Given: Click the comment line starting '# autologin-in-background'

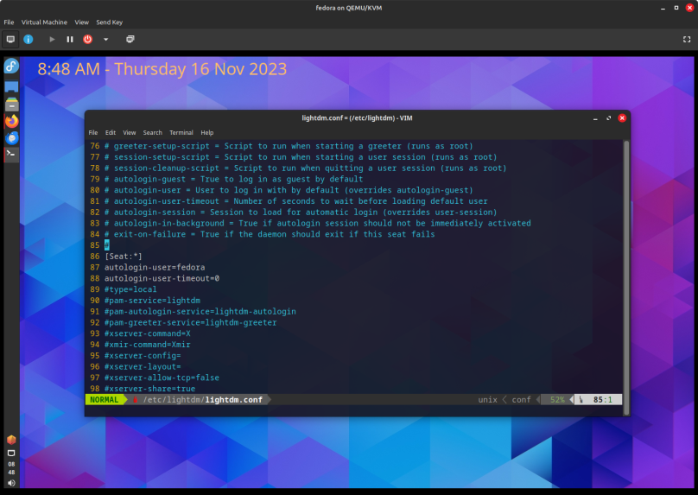Looking at the screenshot, I should pos(318,223).
